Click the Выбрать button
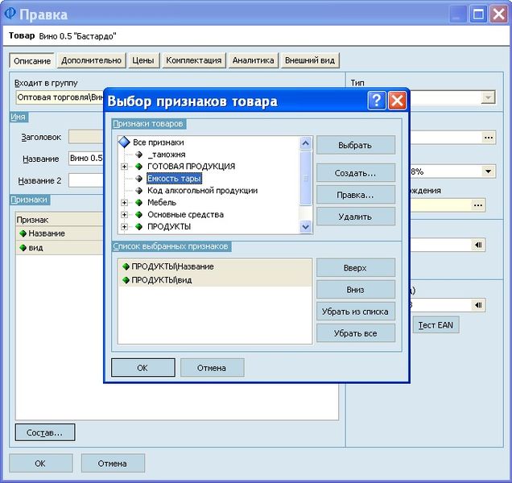The height and width of the screenshot is (483, 512). tap(355, 145)
